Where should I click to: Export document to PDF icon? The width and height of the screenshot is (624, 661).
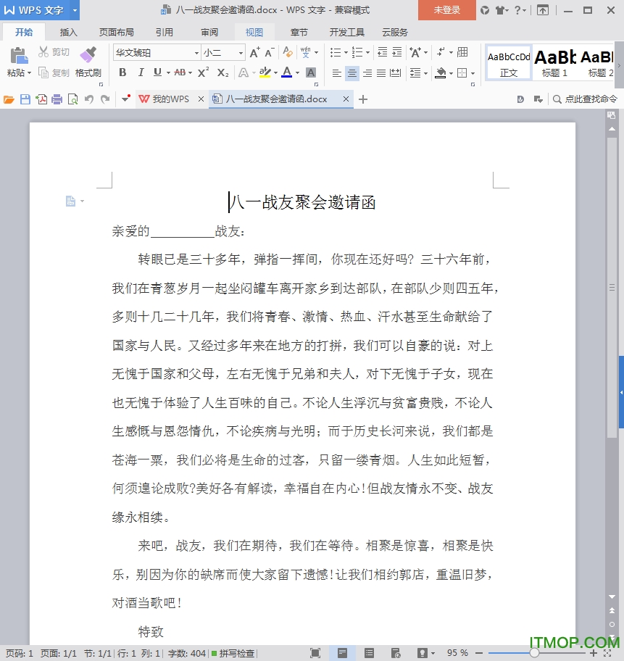[41, 99]
